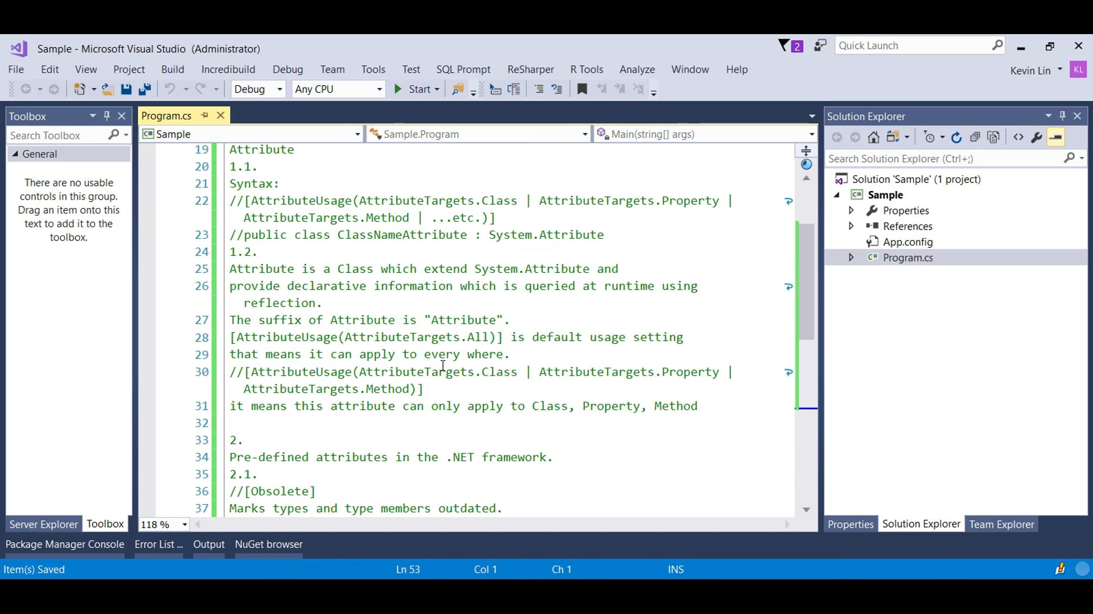Image resolution: width=1093 pixels, height=614 pixels.
Task: Expand the References node
Action: [851, 226]
